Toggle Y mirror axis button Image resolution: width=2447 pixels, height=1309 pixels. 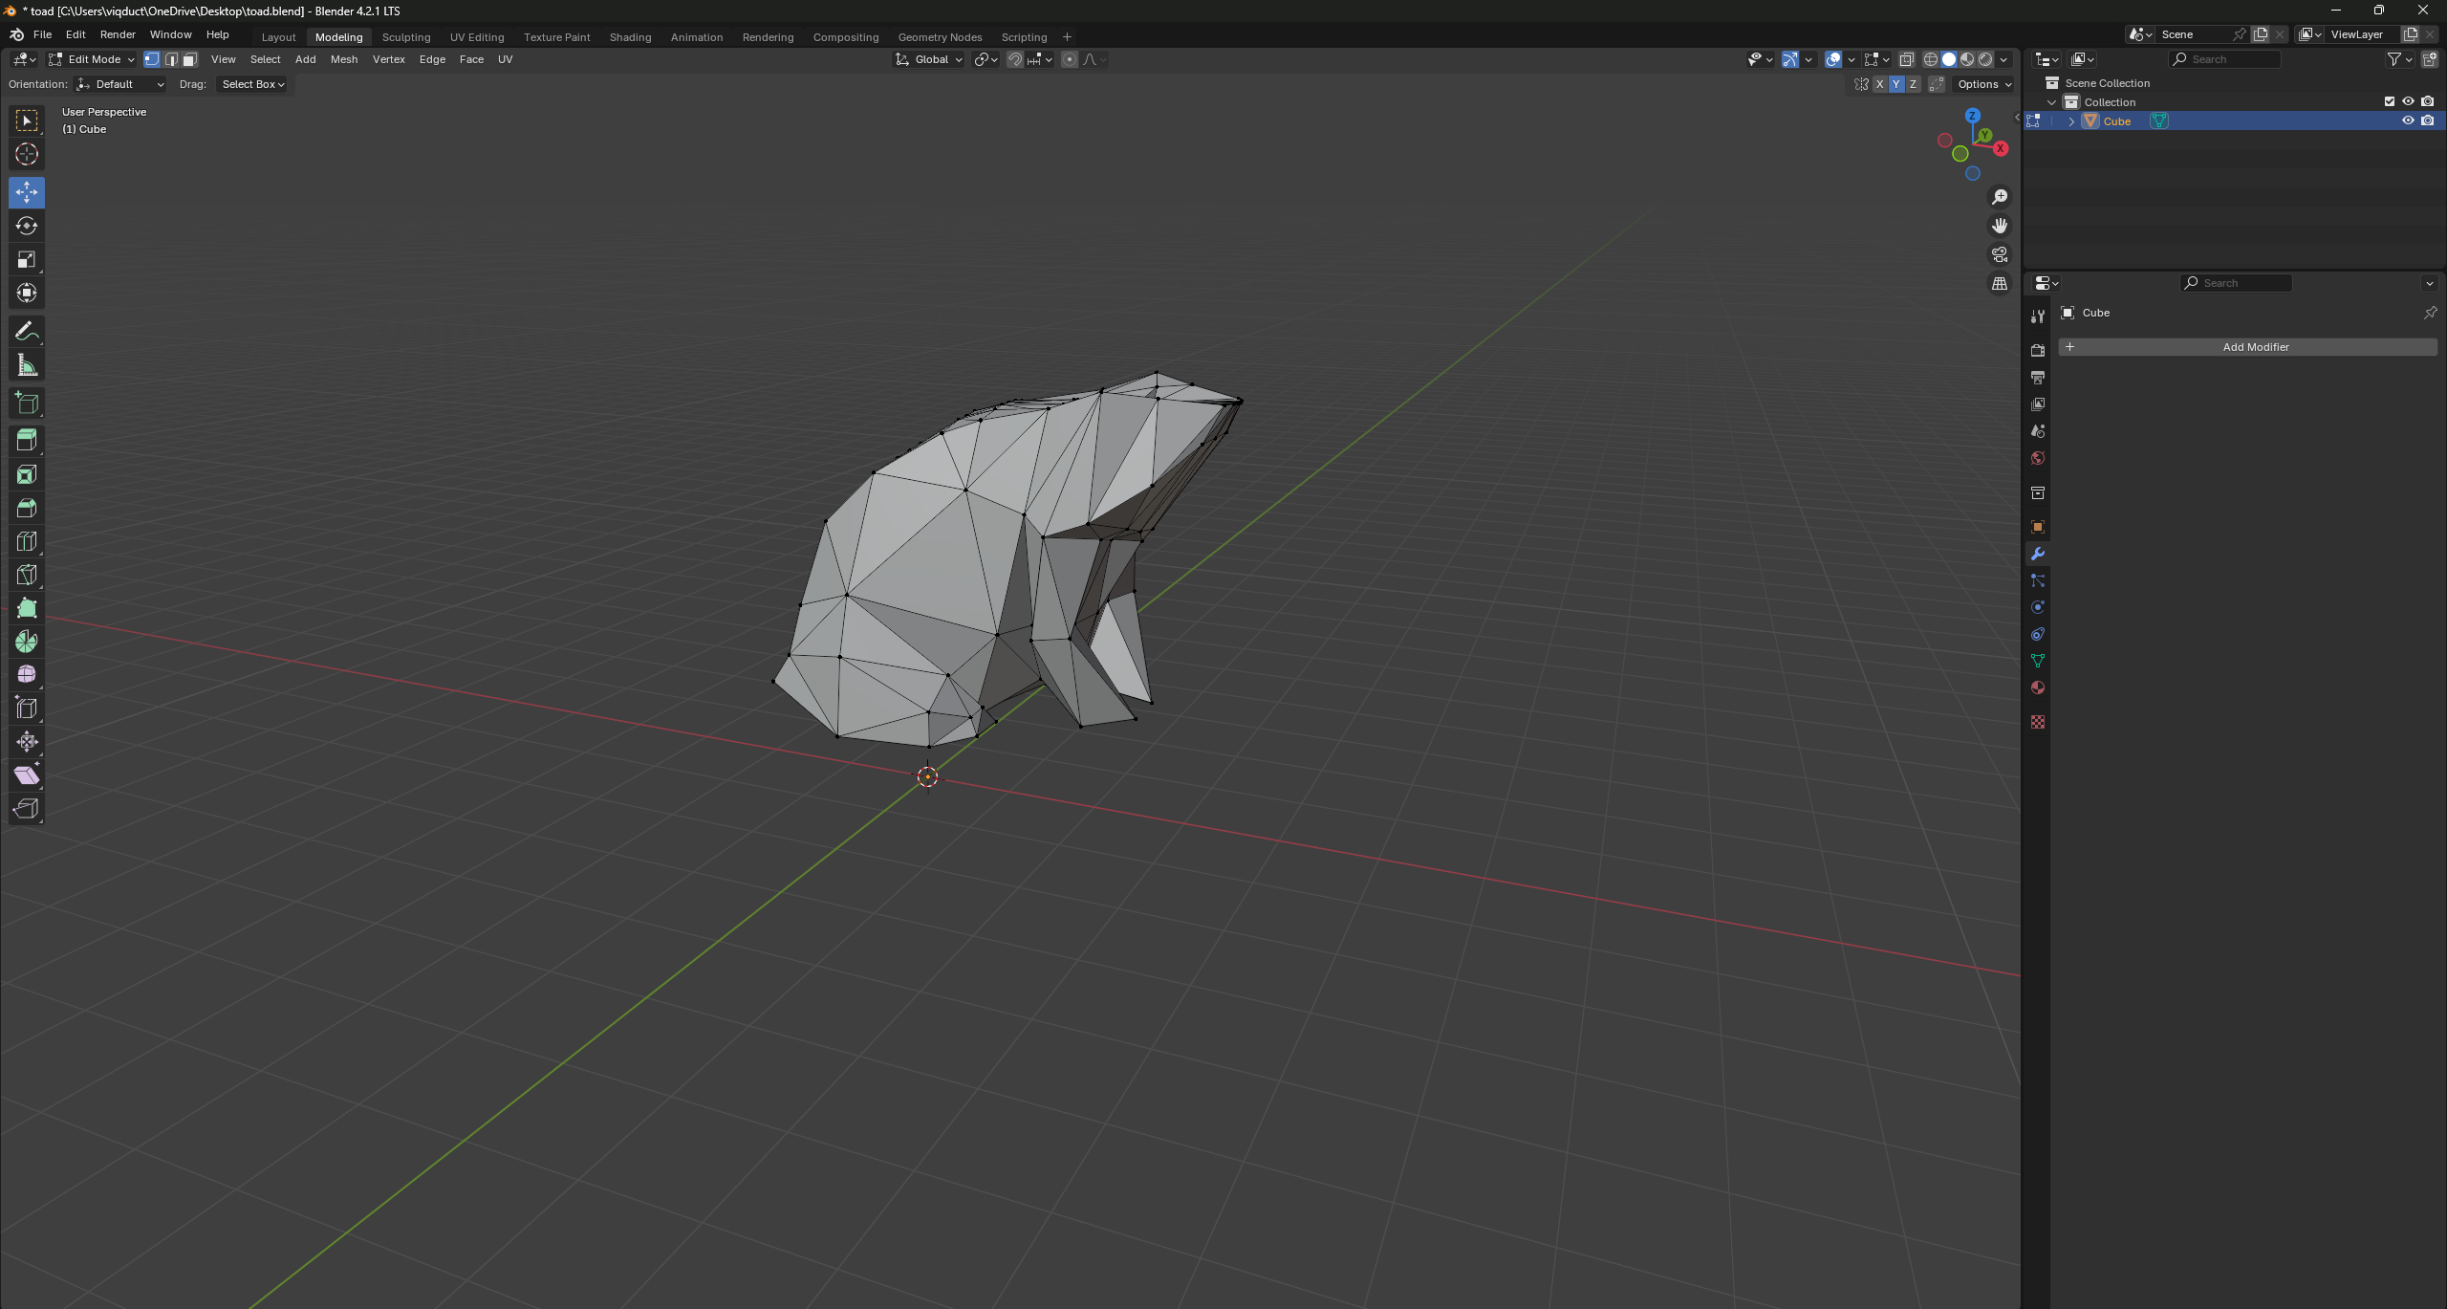coord(1896,84)
